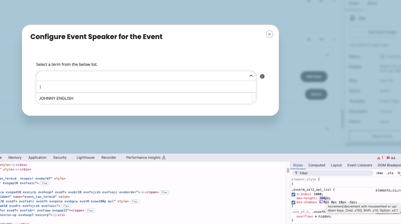Toggle the z-index property checkbox
Screen dimensions: 401x224
[x=293, y=194]
